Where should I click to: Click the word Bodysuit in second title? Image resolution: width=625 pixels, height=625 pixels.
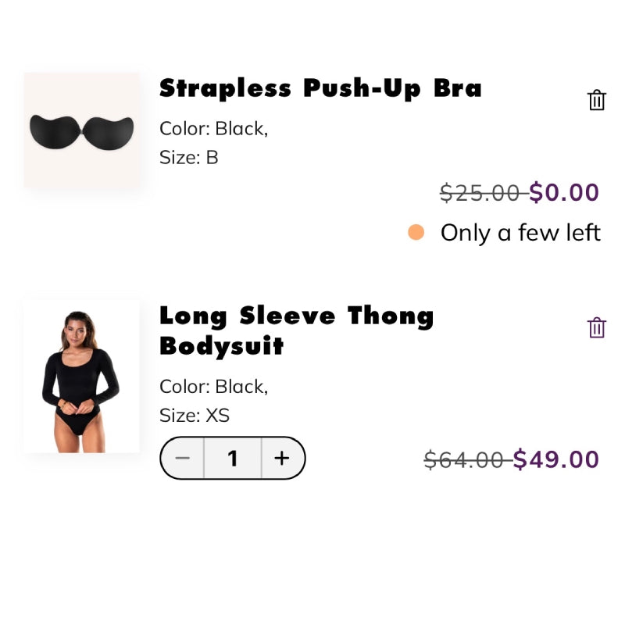pyautogui.click(x=222, y=345)
